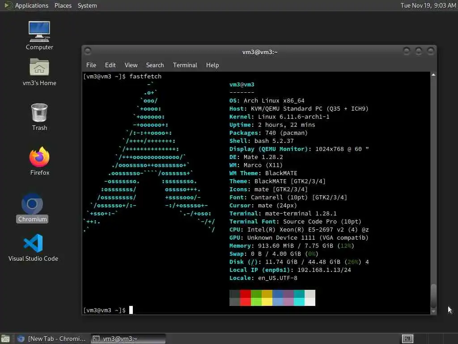The width and height of the screenshot is (458, 344).
Task: Open the terminal Help menu
Action: pyautogui.click(x=212, y=65)
